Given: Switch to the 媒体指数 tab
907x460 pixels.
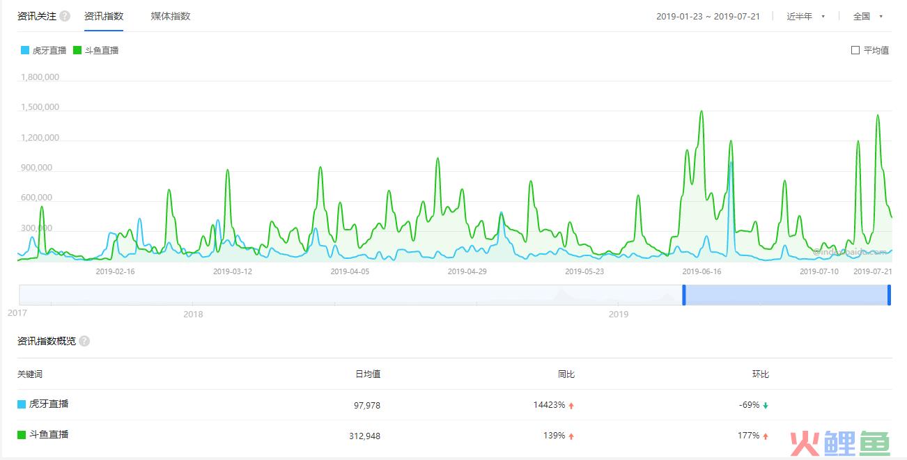Looking at the screenshot, I should (171, 16).
